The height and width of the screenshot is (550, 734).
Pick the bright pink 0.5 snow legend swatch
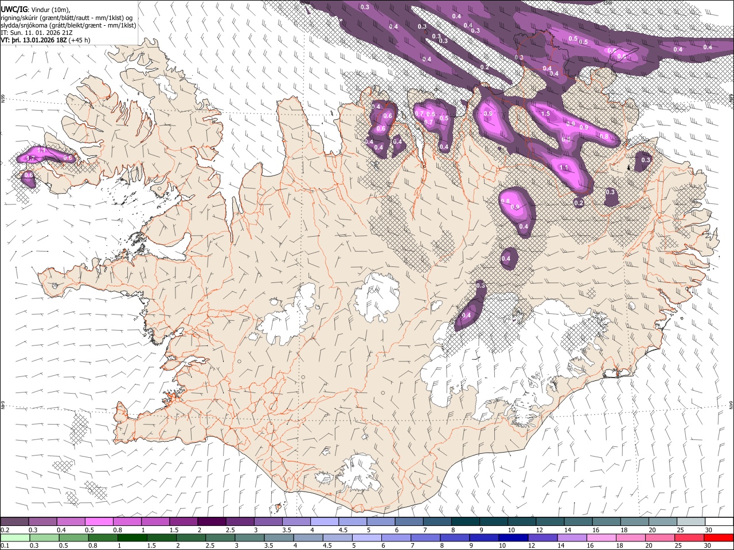(x=99, y=522)
